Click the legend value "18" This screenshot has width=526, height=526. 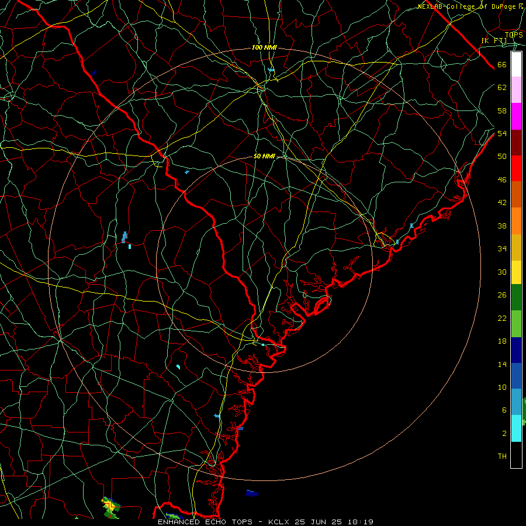coord(502,341)
